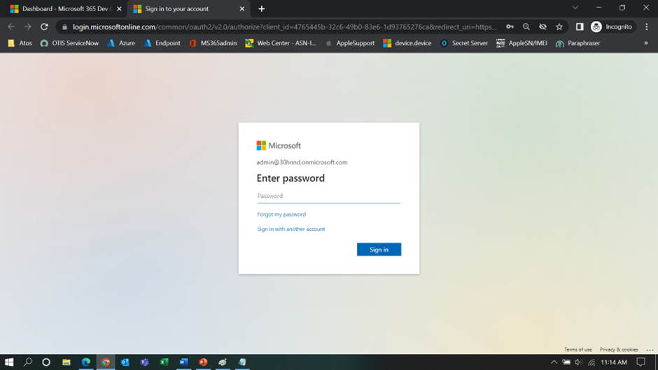Open the volume control in system tray
The width and height of the screenshot is (658, 370).
point(579,362)
